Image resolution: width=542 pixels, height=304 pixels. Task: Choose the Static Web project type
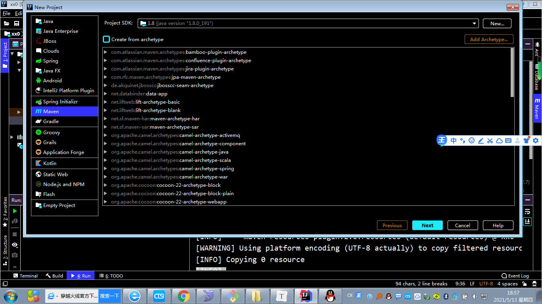[x=64, y=175]
